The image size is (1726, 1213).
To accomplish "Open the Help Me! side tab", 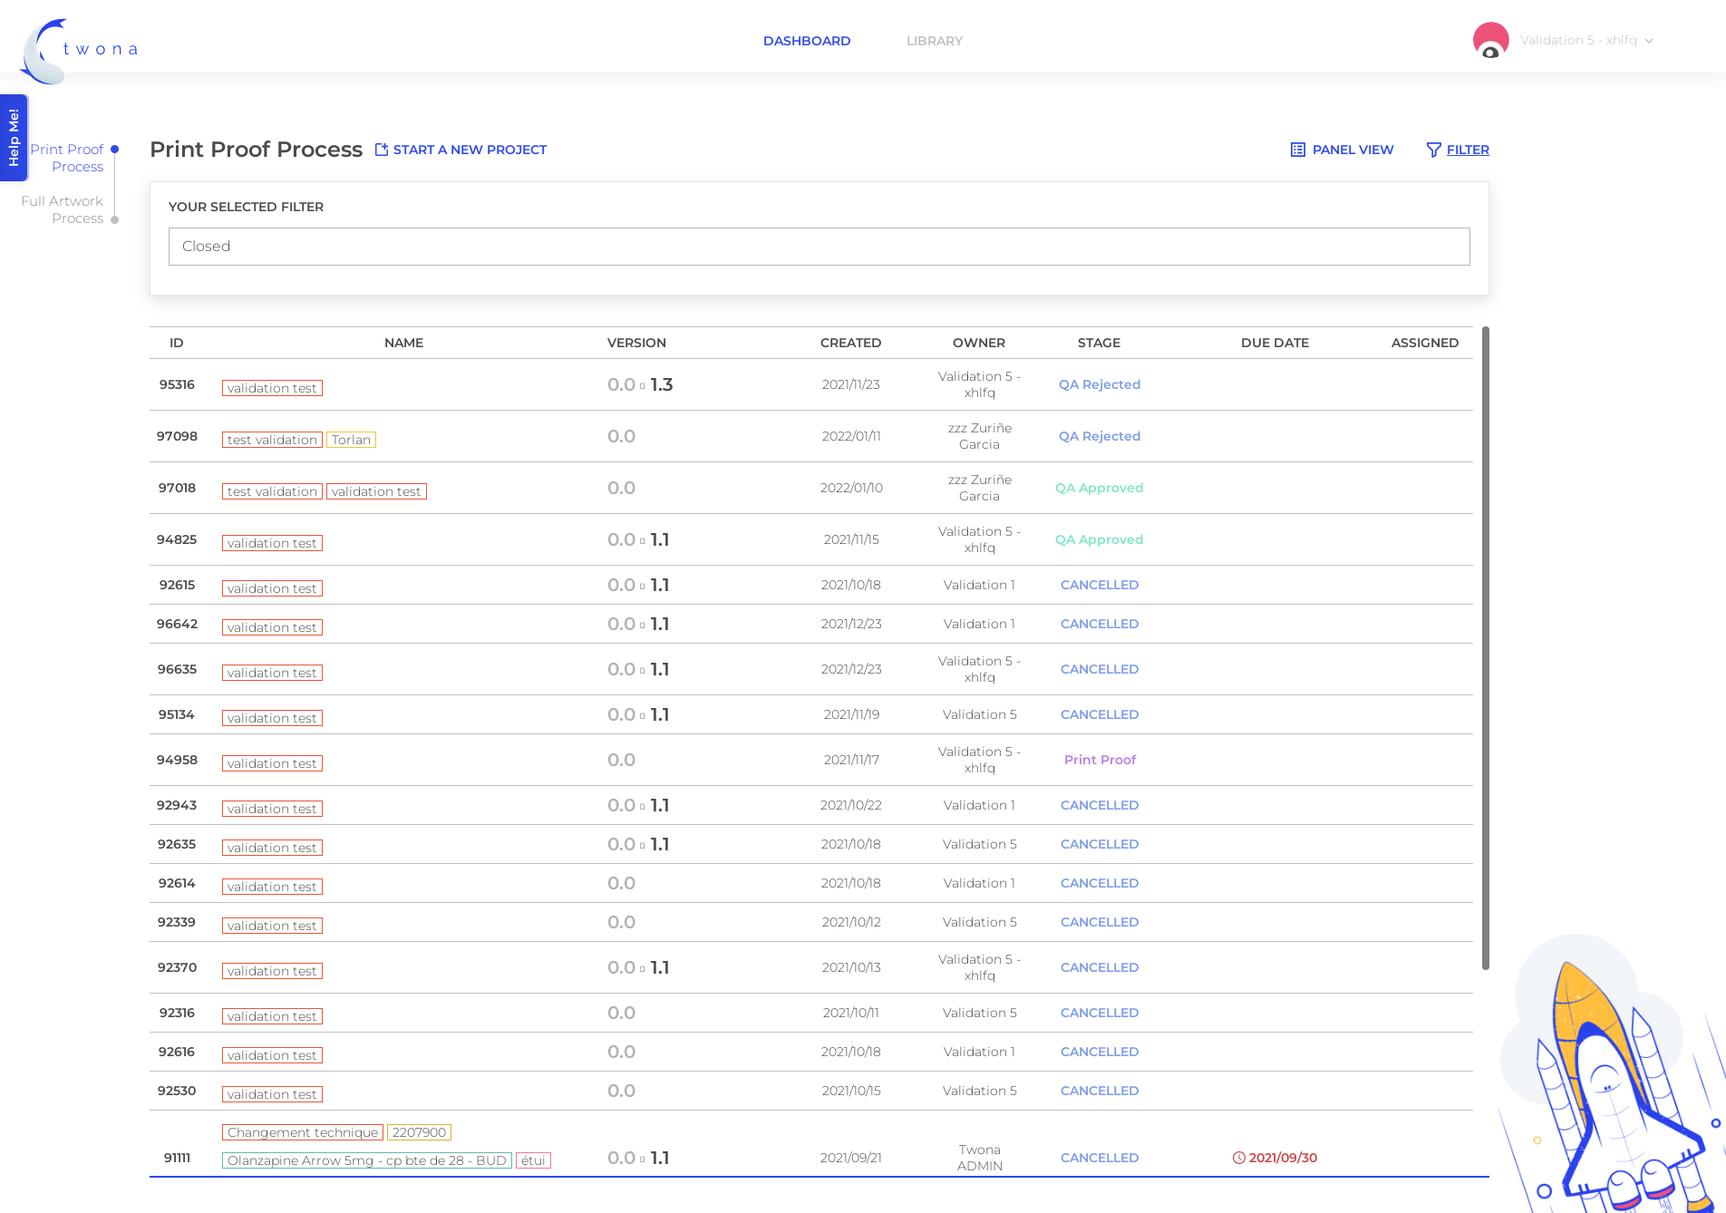I will [x=14, y=138].
